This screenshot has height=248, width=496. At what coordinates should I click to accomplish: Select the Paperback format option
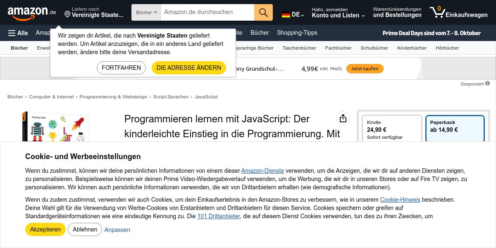(455, 129)
